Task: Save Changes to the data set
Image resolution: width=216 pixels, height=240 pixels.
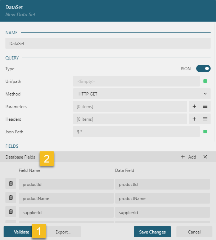Action: (x=152, y=232)
